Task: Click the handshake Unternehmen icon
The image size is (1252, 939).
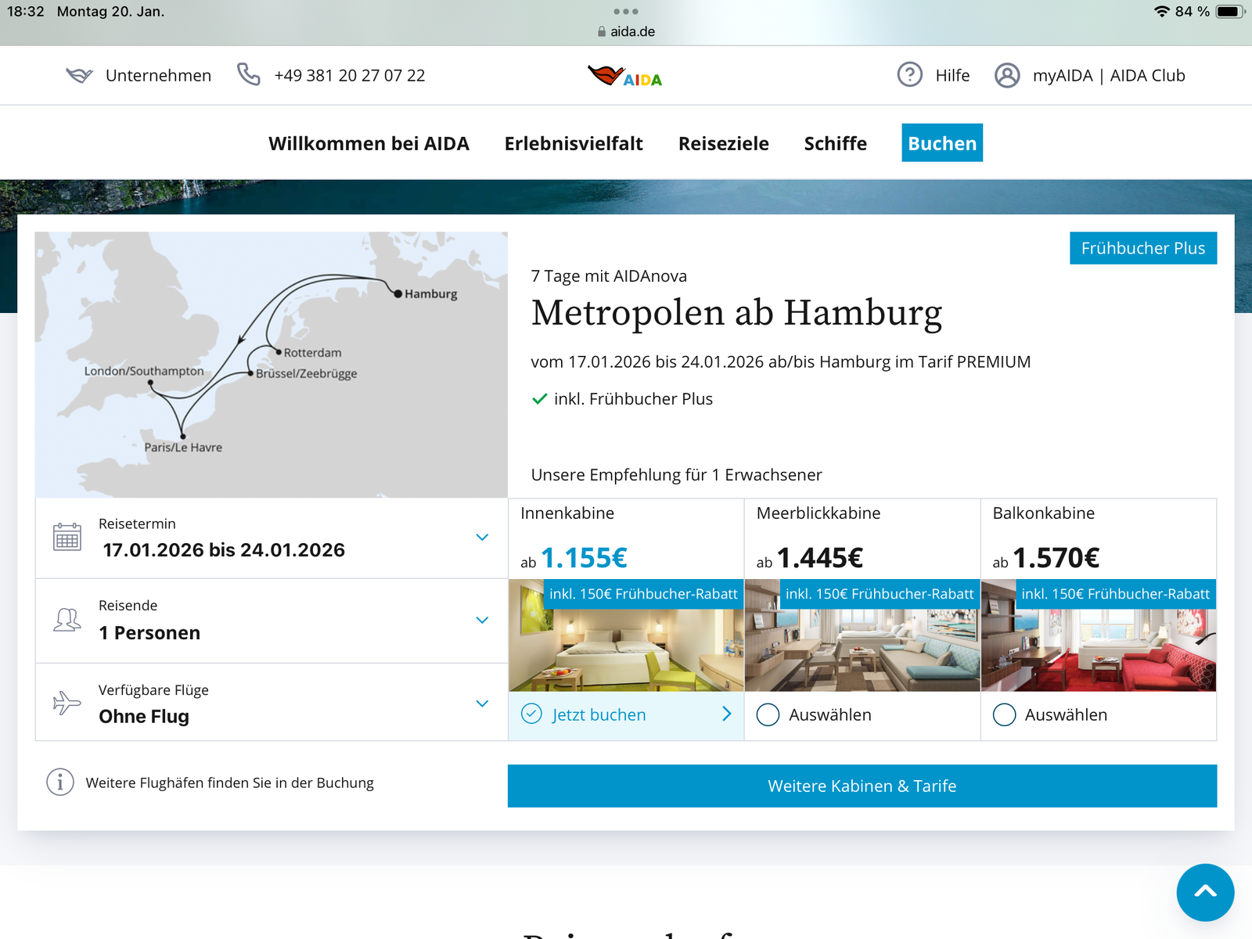Action: tap(79, 75)
